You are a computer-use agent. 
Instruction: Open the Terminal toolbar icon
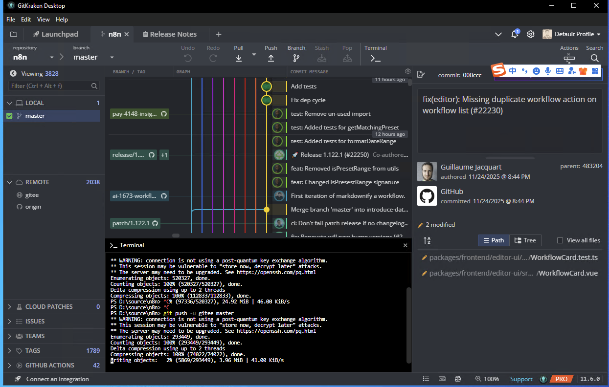click(375, 58)
